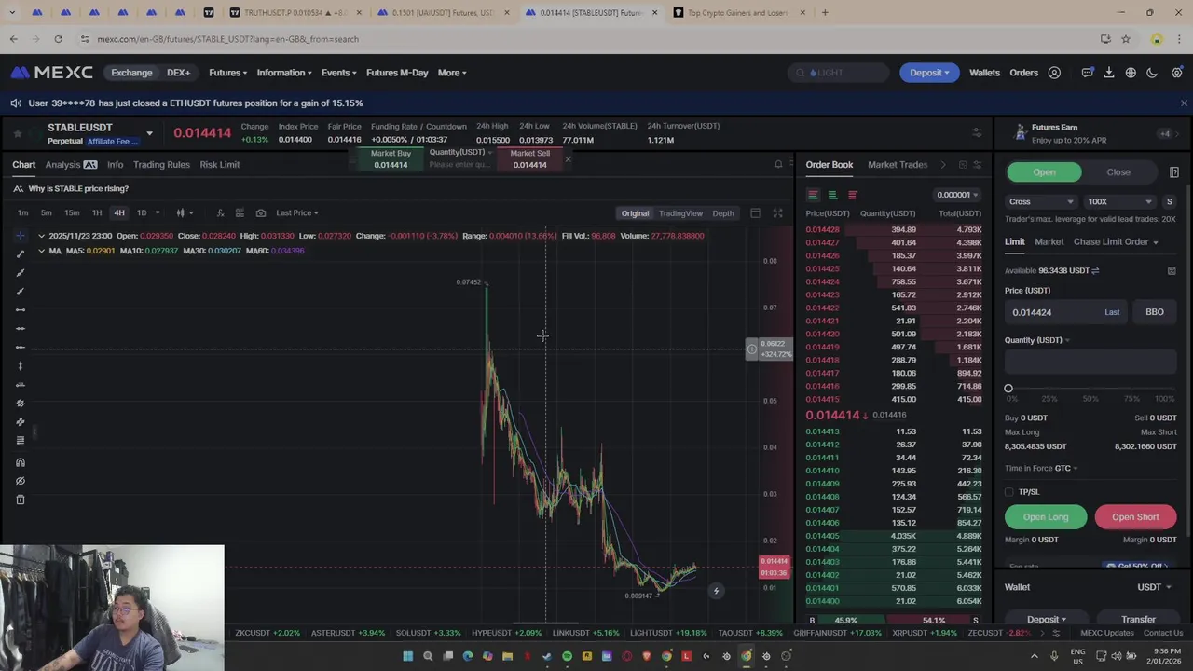Open the user profile icon
Viewport: 1193px width, 671px height.
coord(1054,73)
